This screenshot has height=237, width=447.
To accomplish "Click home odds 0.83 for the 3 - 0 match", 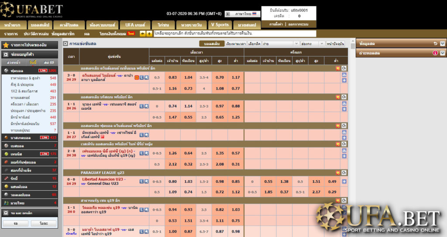I will 172,77.
